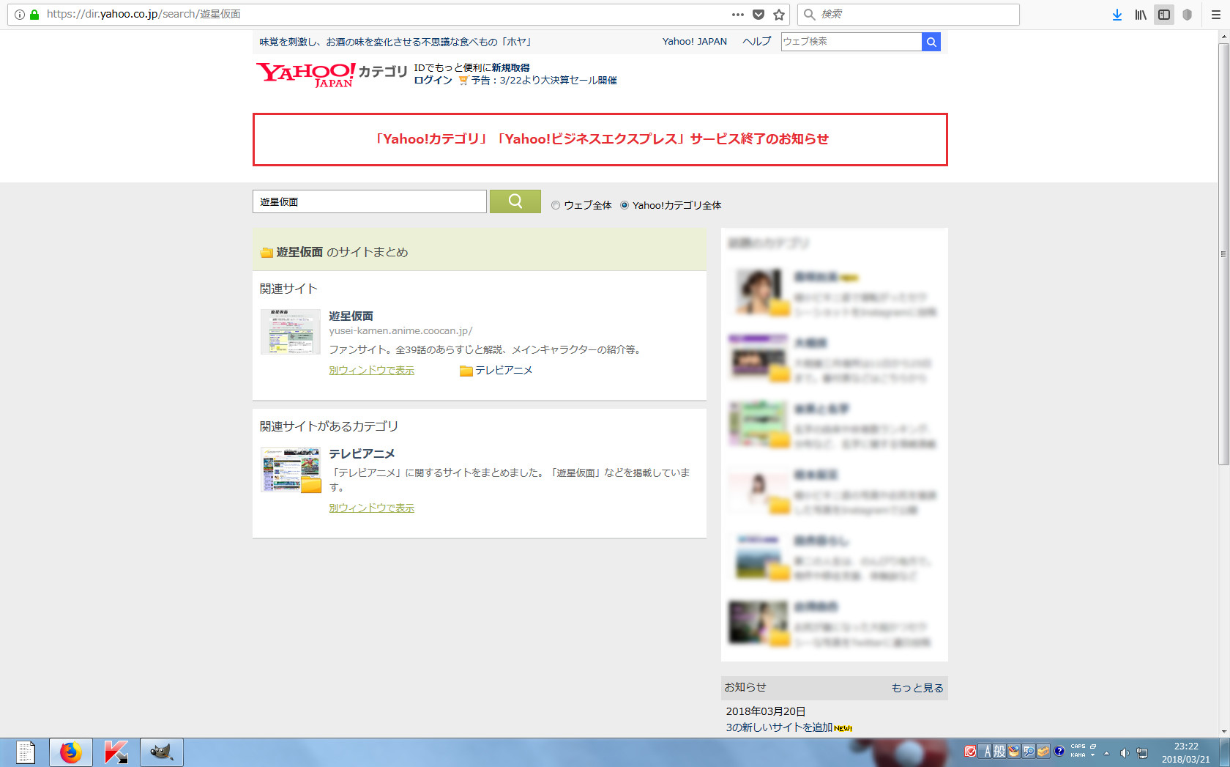Click the scrollbar down arrow
1230x767 pixels.
pyautogui.click(x=1223, y=731)
